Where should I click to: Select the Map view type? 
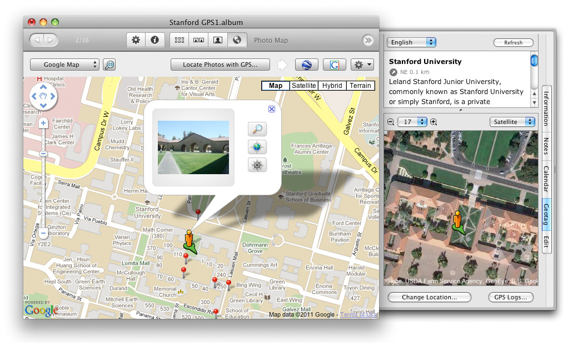pos(275,86)
